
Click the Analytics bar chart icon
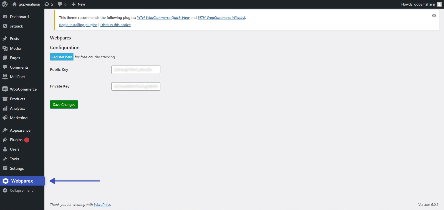5,108
